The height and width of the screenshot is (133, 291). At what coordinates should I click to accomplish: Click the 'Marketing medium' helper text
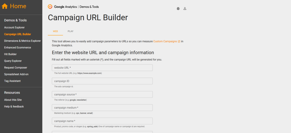tap(74, 113)
